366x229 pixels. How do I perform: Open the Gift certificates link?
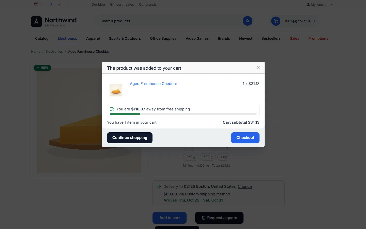point(122,4)
